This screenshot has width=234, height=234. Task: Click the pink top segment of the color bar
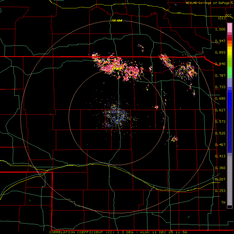(230, 28)
